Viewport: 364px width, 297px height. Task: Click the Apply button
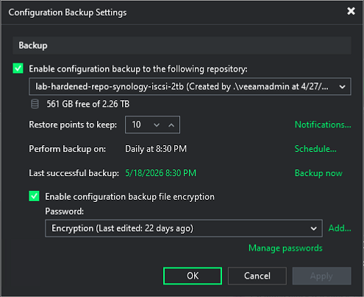point(321,276)
